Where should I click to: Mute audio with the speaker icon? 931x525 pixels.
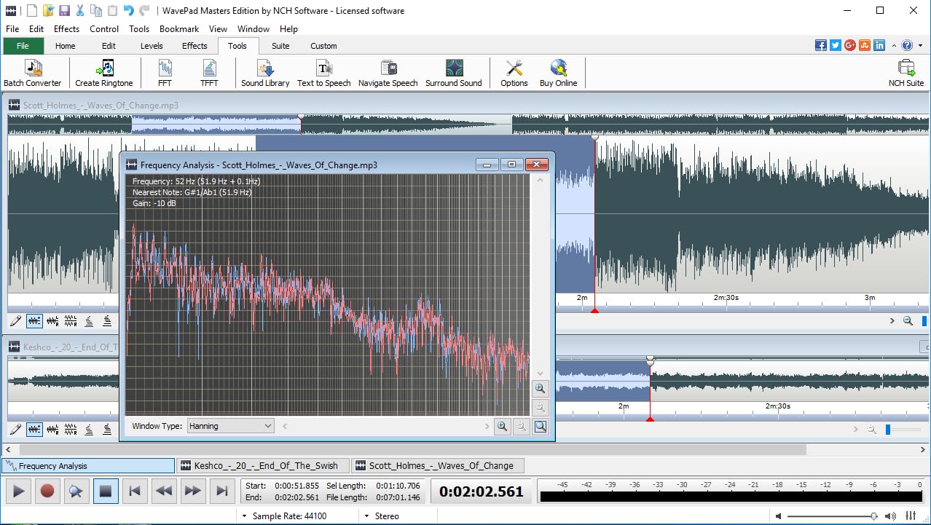pyautogui.click(x=892, y=517)
